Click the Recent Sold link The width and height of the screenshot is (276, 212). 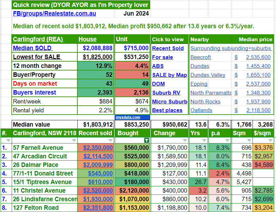tap(168, 48)
